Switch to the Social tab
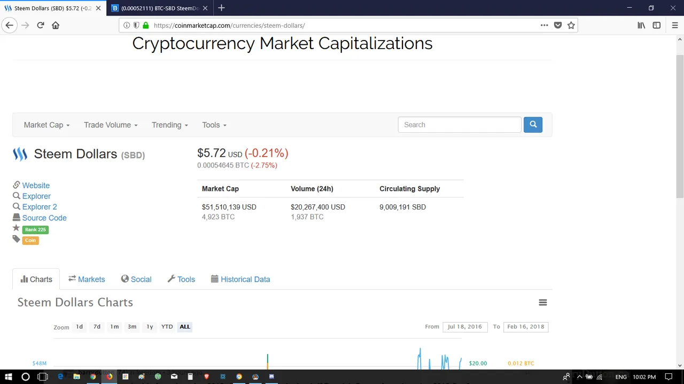684x384 pixels. [x=136, y=279]
